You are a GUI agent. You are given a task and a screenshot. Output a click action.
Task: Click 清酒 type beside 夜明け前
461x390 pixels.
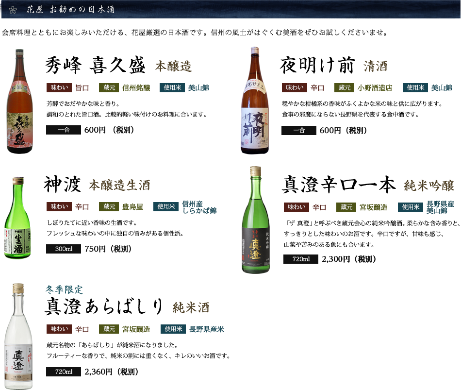pyautogui.click(x=376, y=66)
